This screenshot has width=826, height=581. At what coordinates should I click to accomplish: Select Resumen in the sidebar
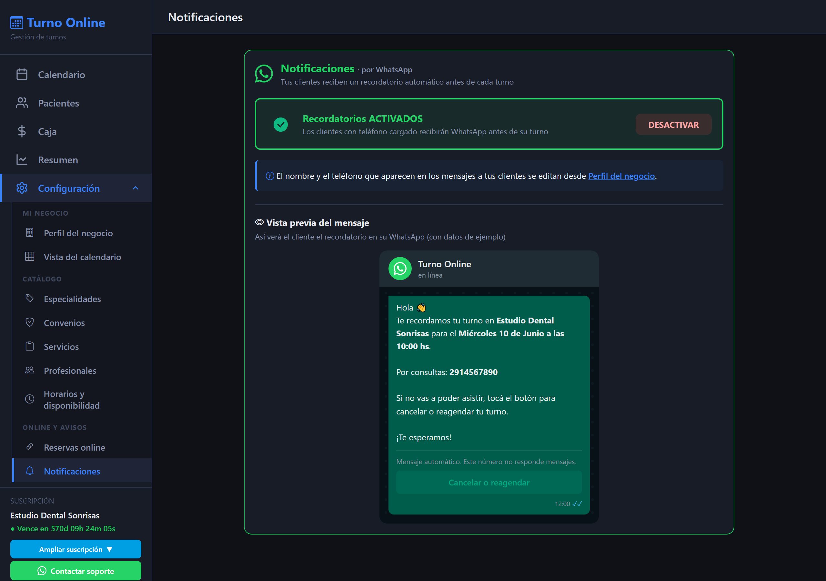click(76, 160)
